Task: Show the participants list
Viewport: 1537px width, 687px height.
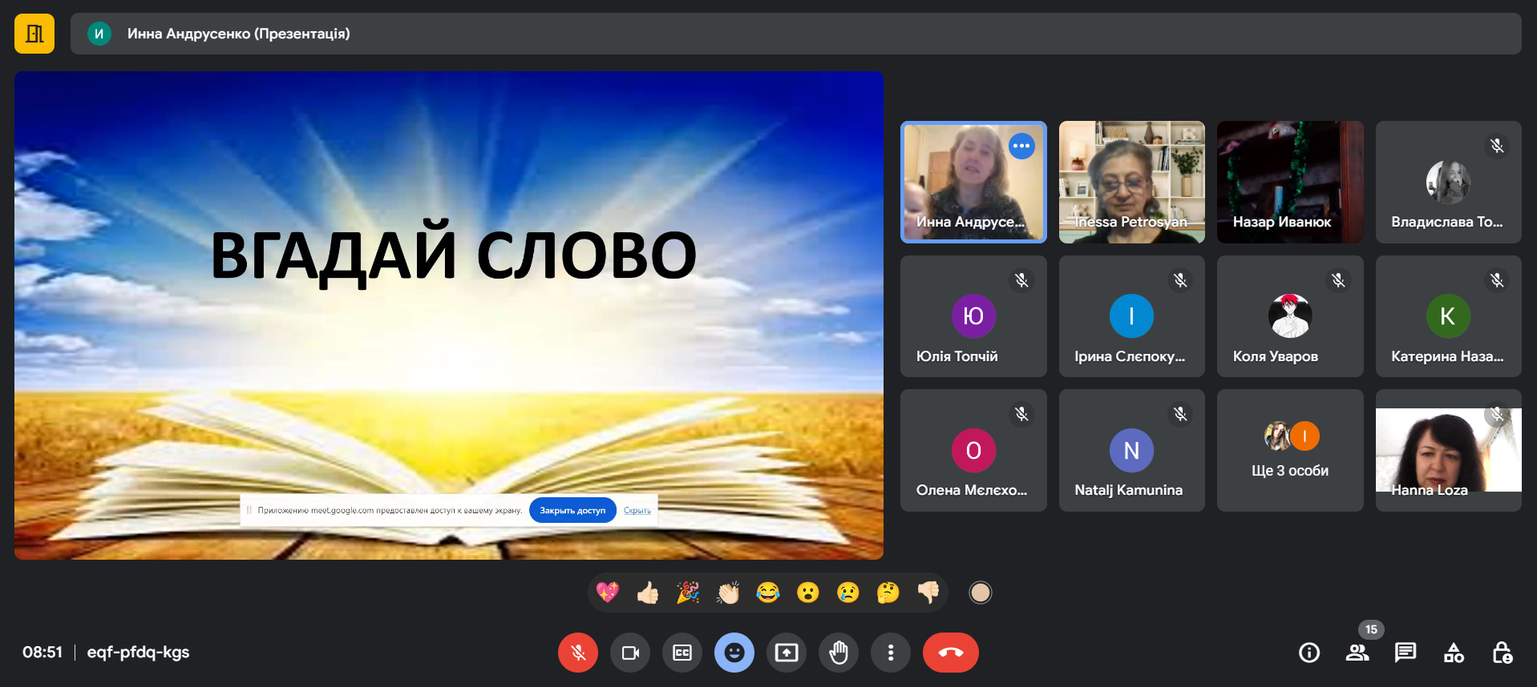Action: pos(1357,653)
